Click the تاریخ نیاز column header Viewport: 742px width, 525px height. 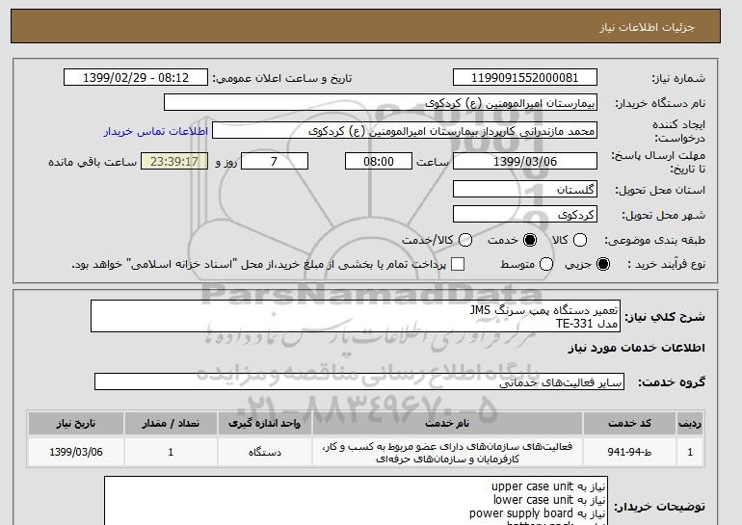(76, 423)
